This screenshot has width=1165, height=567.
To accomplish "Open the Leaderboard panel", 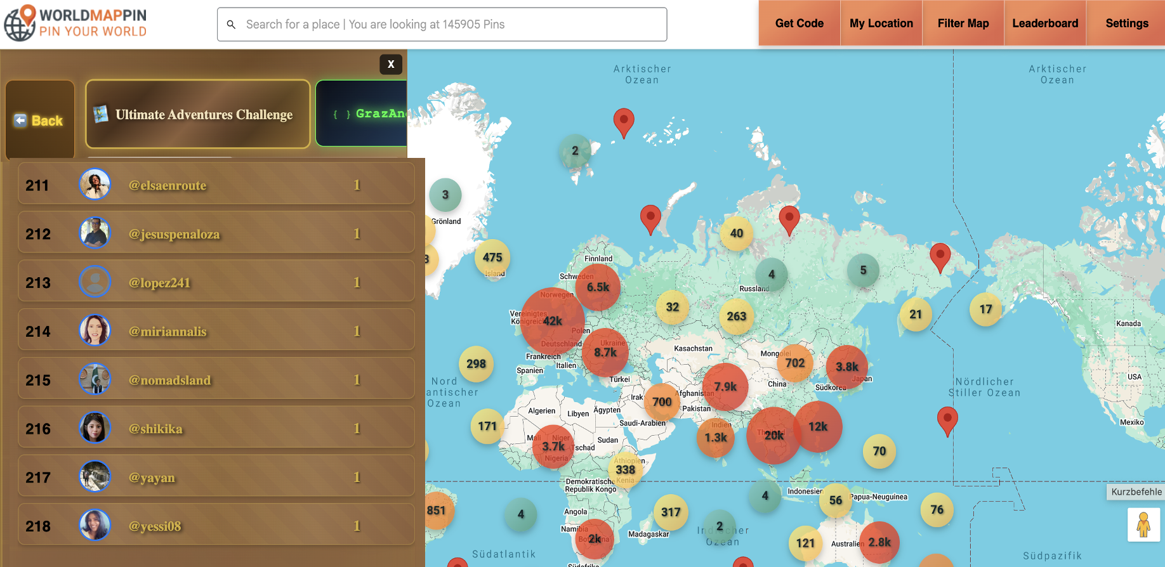I will click(x=1045, y=23).
